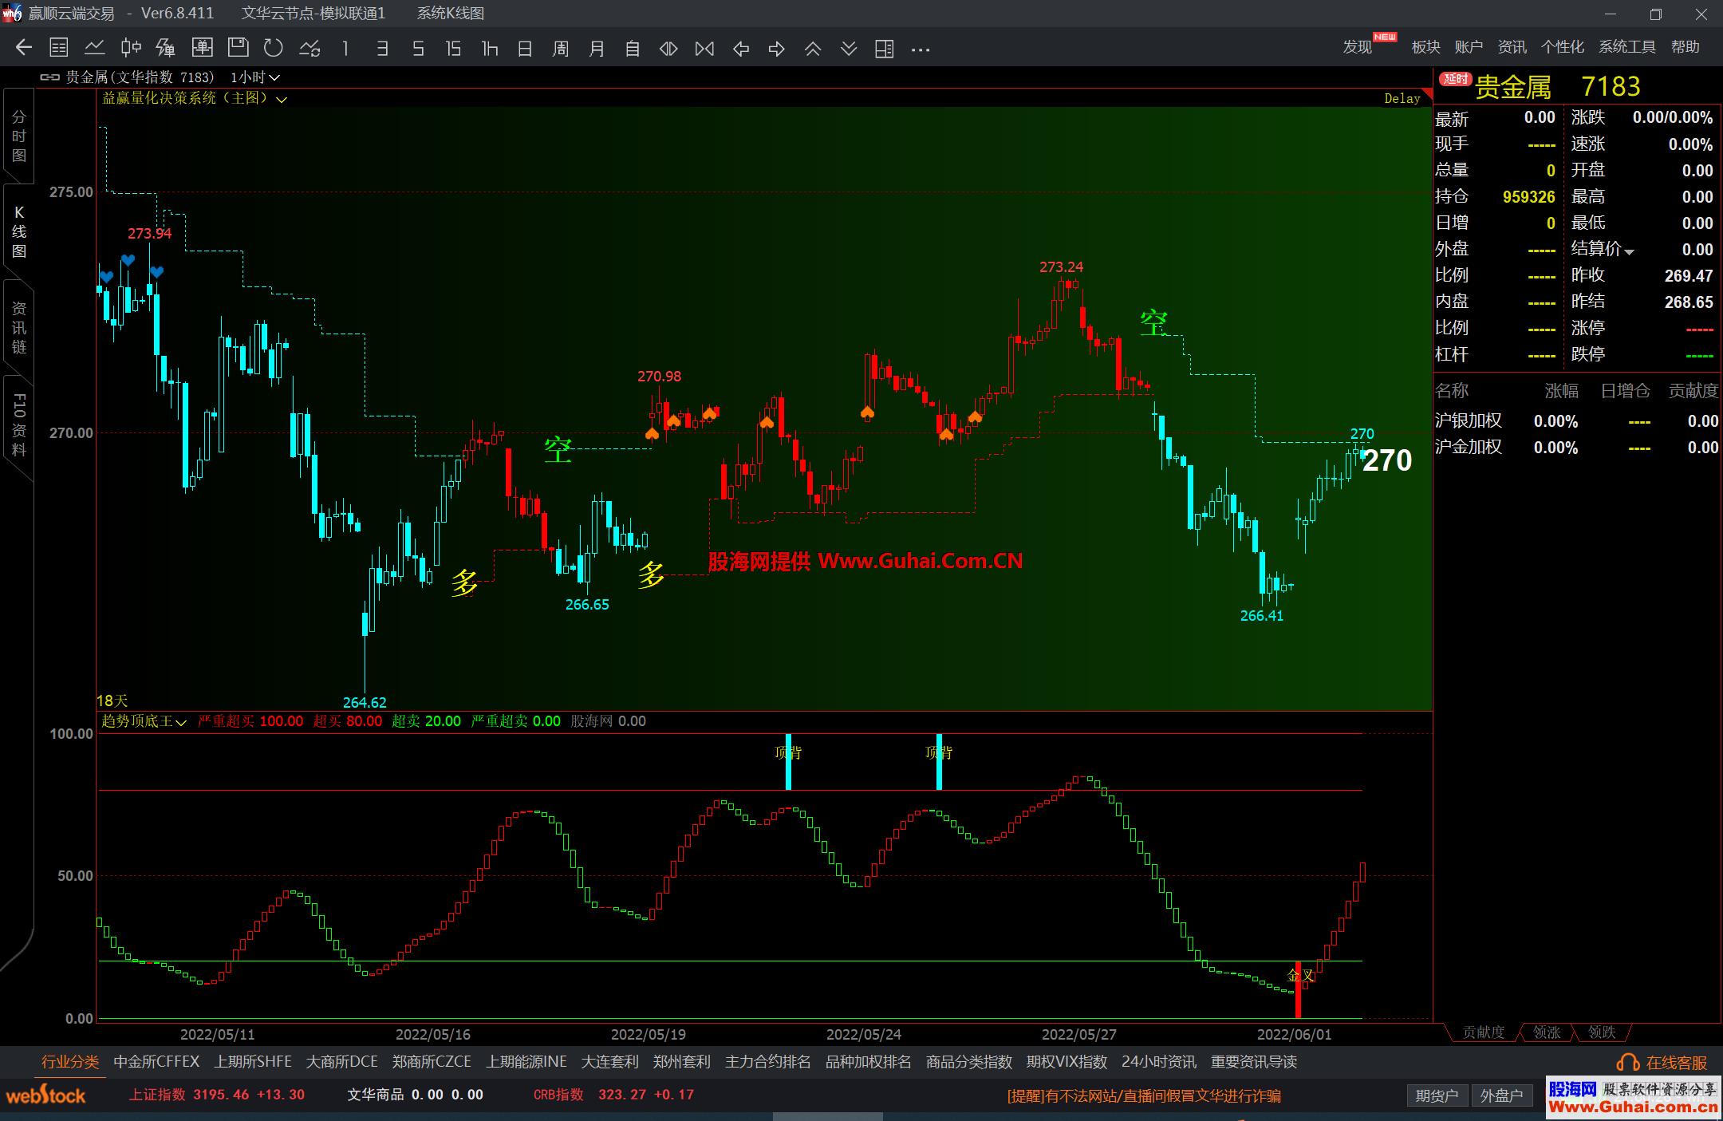Switch to 15-minute period icon
This screenshot has height=1121, width=1723.
pos(453,49)
